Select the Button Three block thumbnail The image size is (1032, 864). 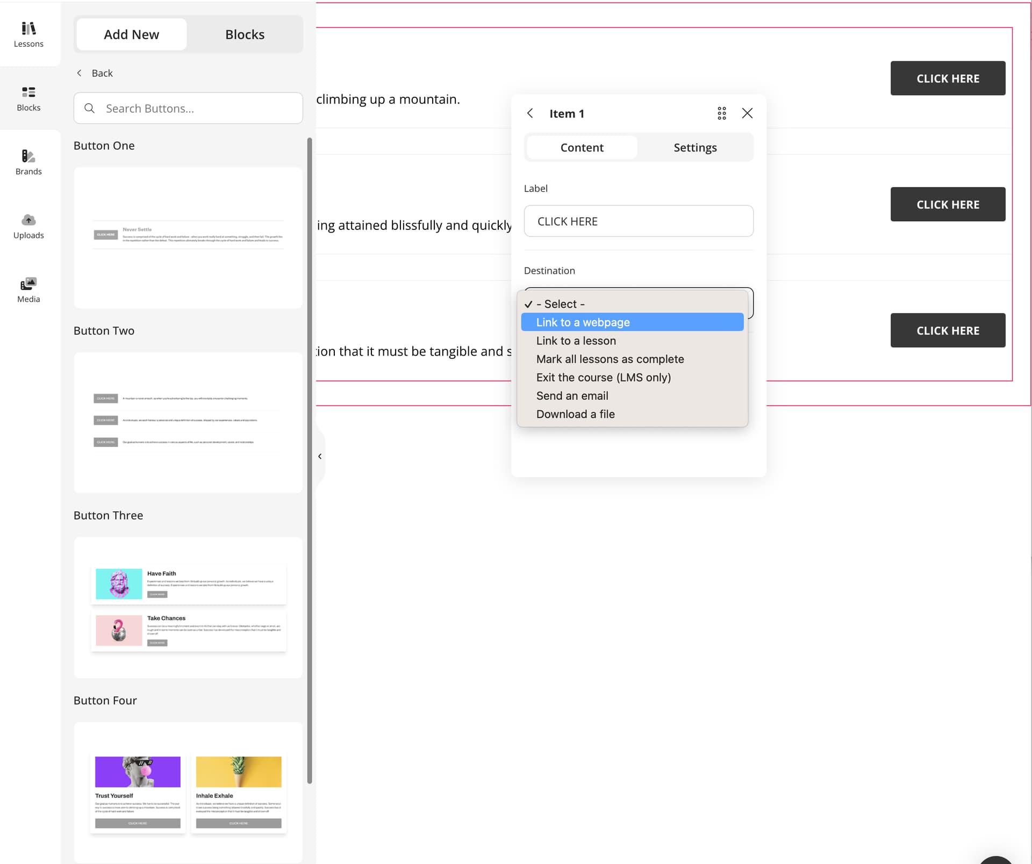[x=188, y=607]
